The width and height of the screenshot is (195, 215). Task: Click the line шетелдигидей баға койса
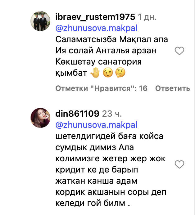coord(109,136)
